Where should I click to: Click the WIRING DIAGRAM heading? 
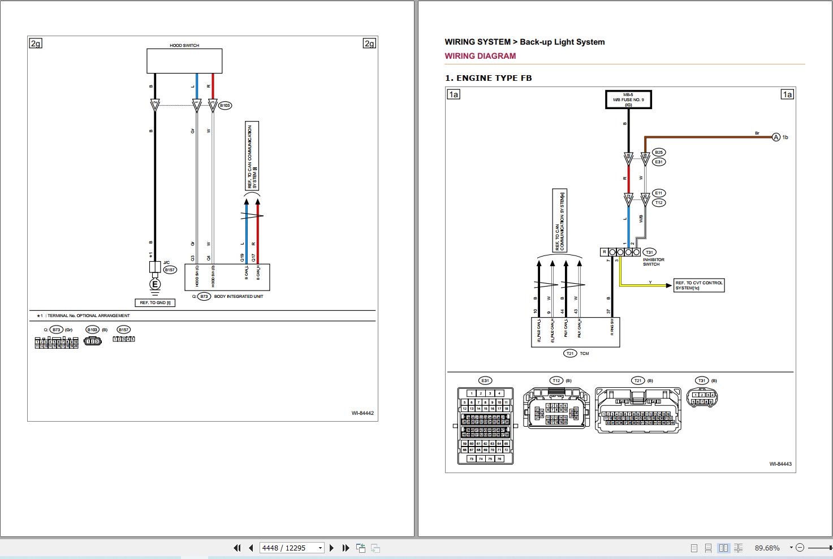[x=480, y=56]
